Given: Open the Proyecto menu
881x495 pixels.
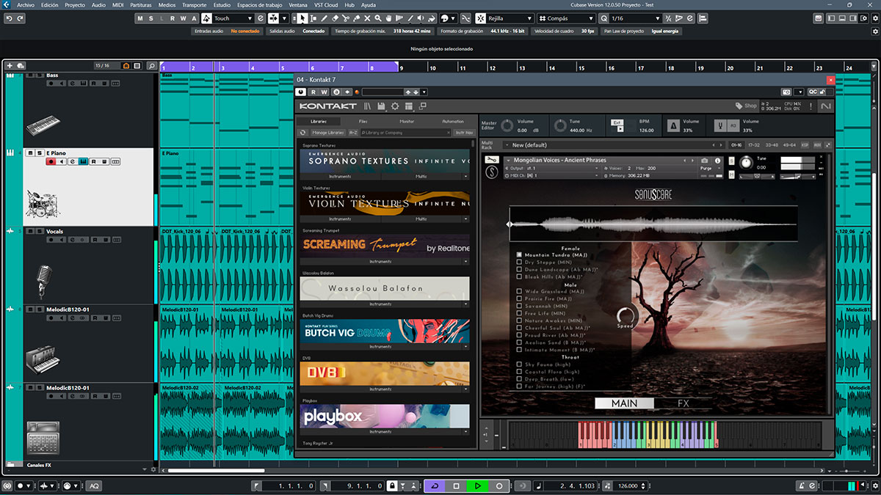Looking at the screenshot, I should click(75, 4).
